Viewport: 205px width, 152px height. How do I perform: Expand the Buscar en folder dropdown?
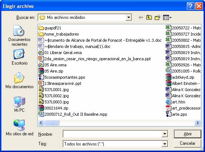[x=129, y=17]
